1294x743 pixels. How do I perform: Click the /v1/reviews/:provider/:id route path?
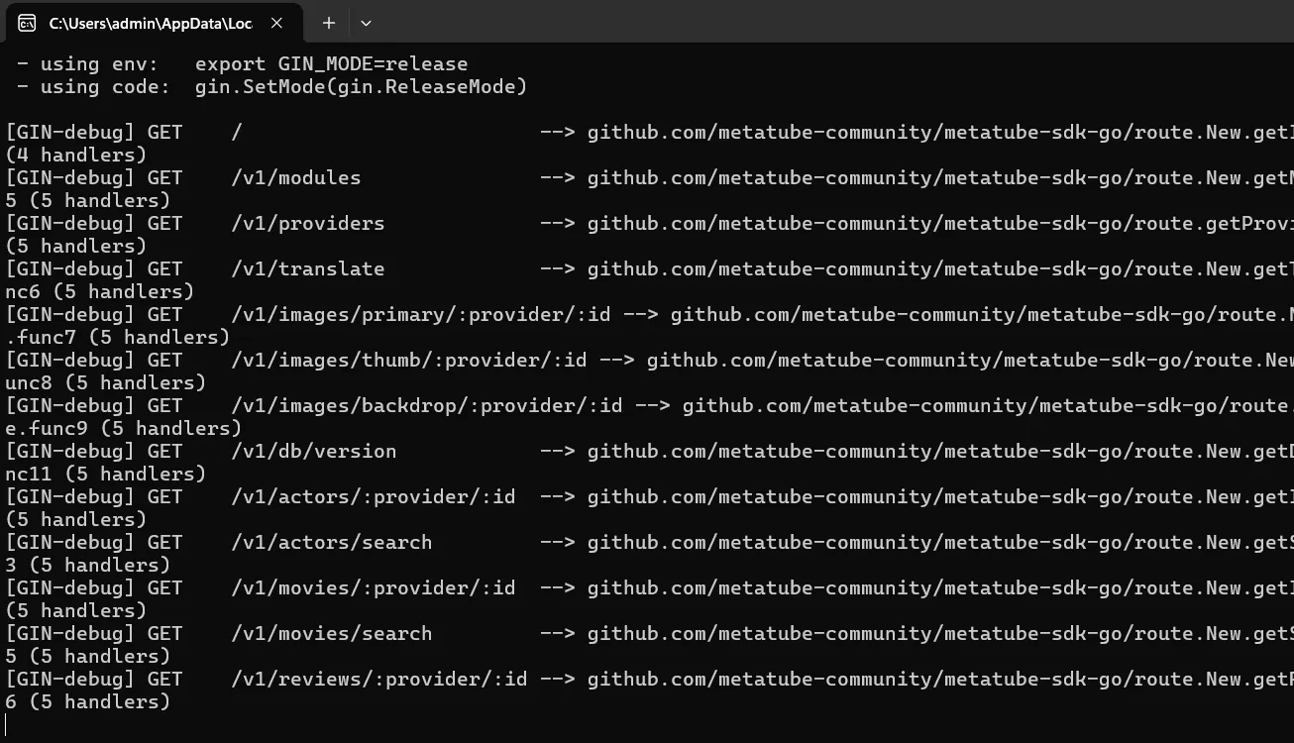click(379, 680)
